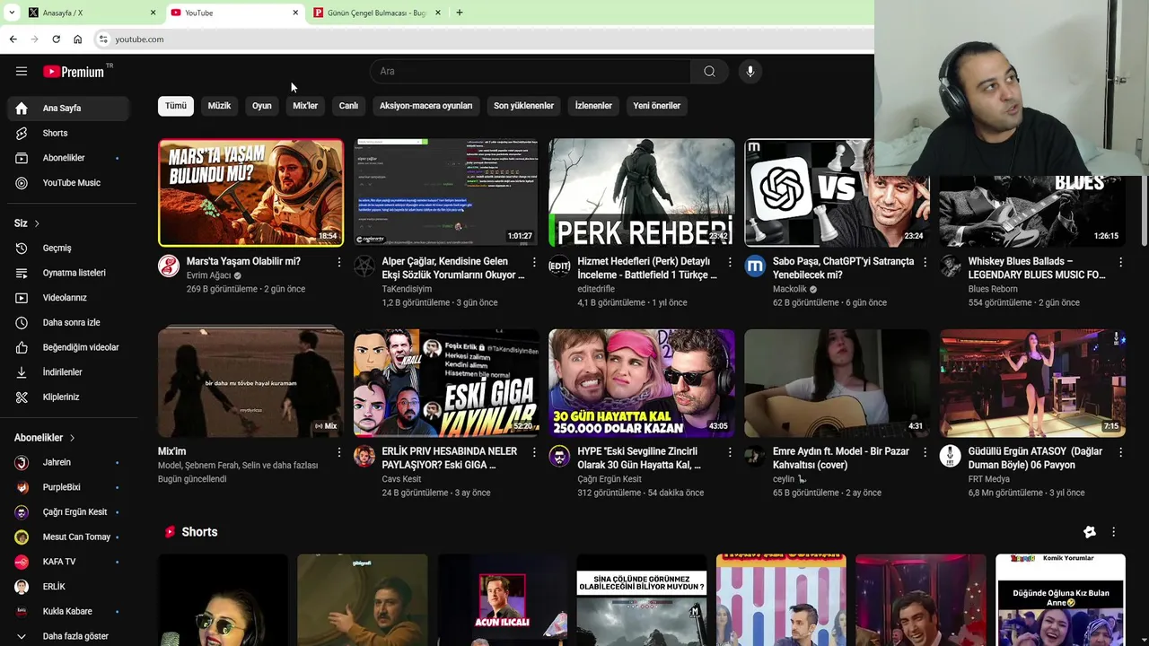Play the PERK REHBERİ thumbnail
This screenshot has height=646, width=1149.
(x=642, y=192)
